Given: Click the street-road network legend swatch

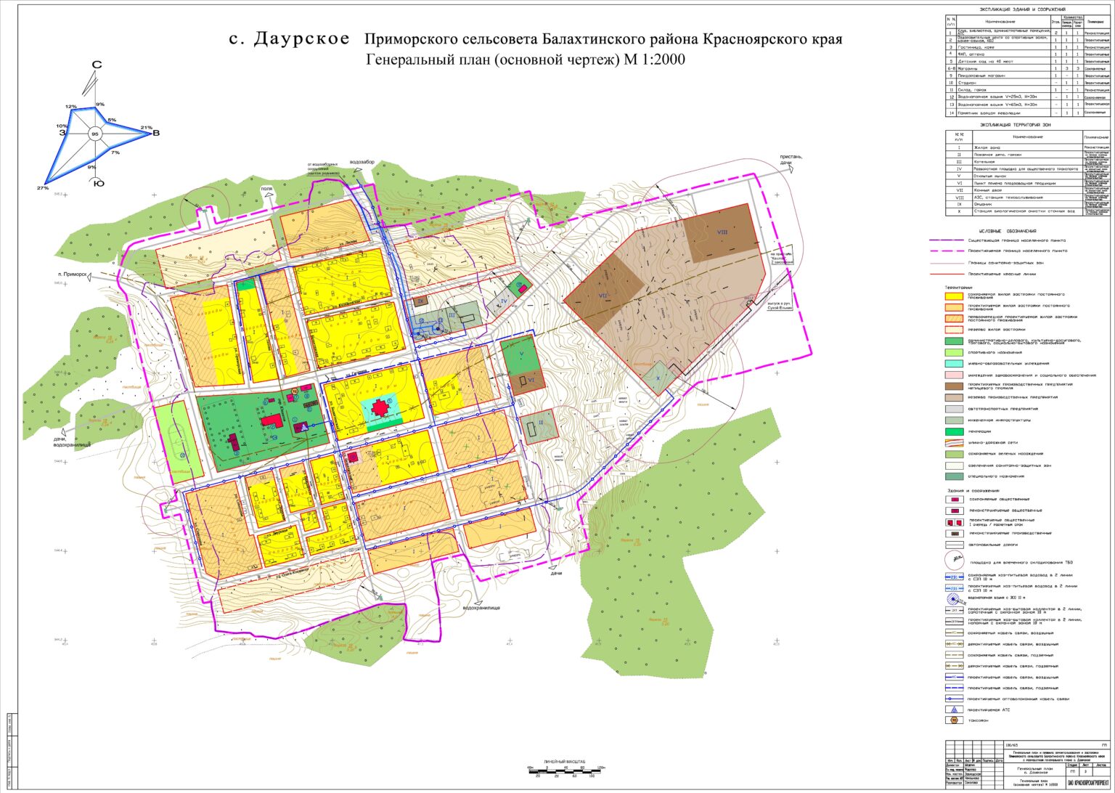Looking at the screenshot, I should click(x=954, y=443).
